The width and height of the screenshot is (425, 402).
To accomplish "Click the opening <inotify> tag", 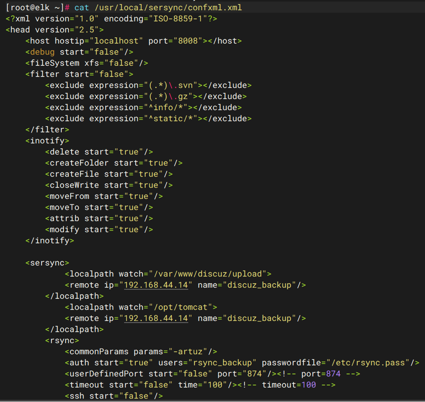I will coord(47,141).
